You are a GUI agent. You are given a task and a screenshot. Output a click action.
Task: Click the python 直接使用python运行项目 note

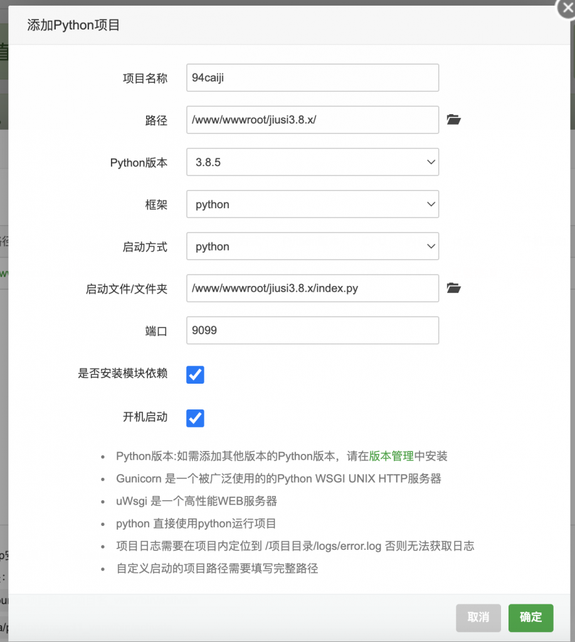(196, 524)
